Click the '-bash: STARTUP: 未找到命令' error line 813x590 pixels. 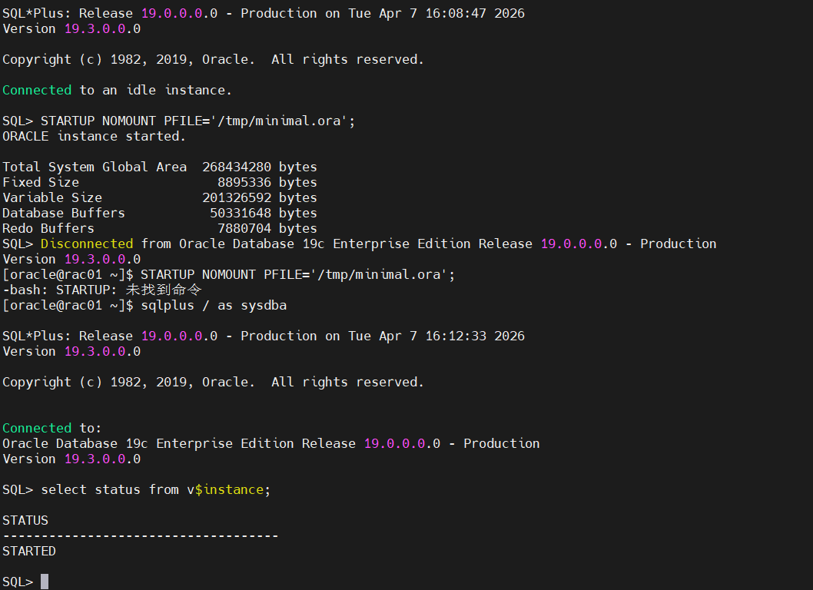coord(102,290)
